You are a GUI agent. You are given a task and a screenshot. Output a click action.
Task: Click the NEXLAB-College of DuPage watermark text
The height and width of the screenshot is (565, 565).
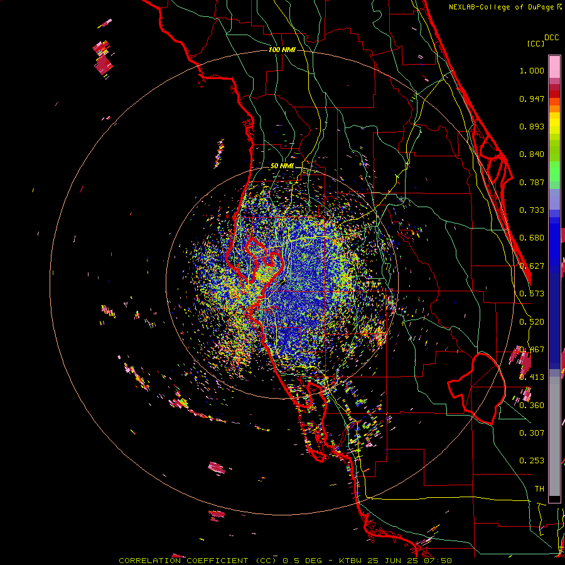point(501,7)
